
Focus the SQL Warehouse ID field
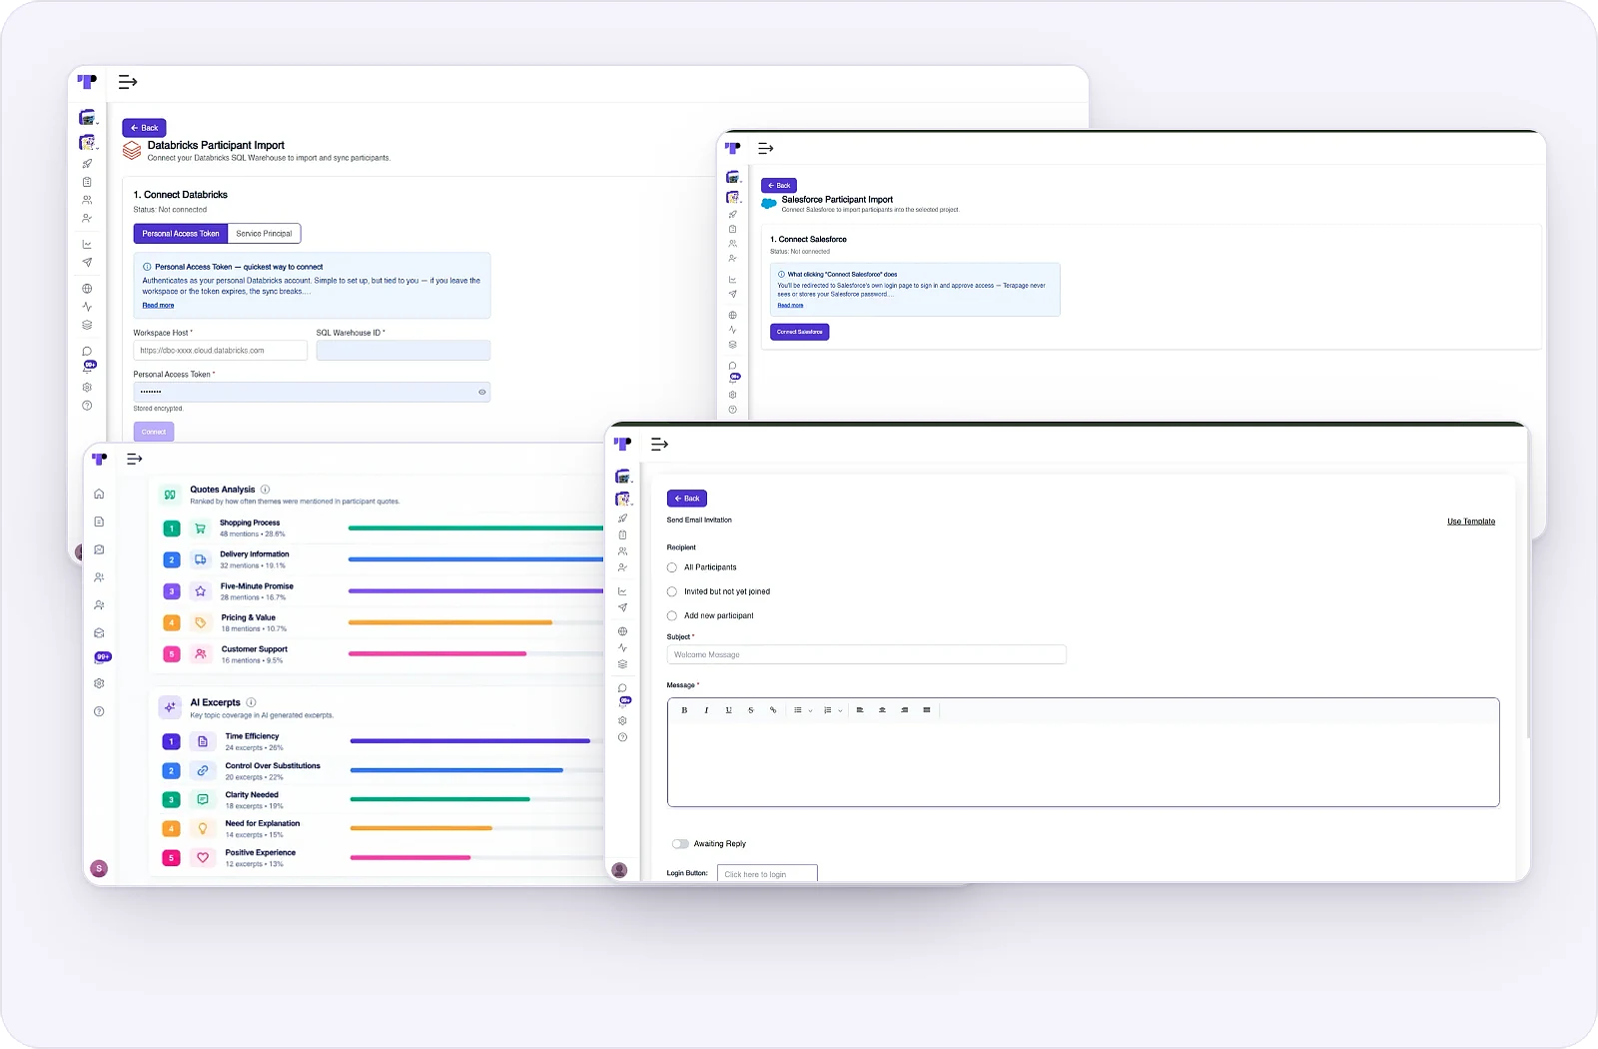click(403, 351)
